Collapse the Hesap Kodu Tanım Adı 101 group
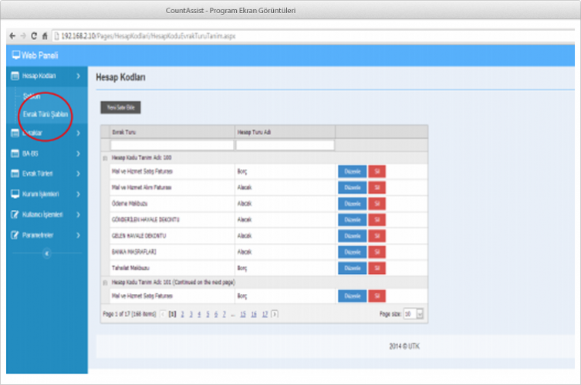The image size is (581, 385). [x=105, y=283]
